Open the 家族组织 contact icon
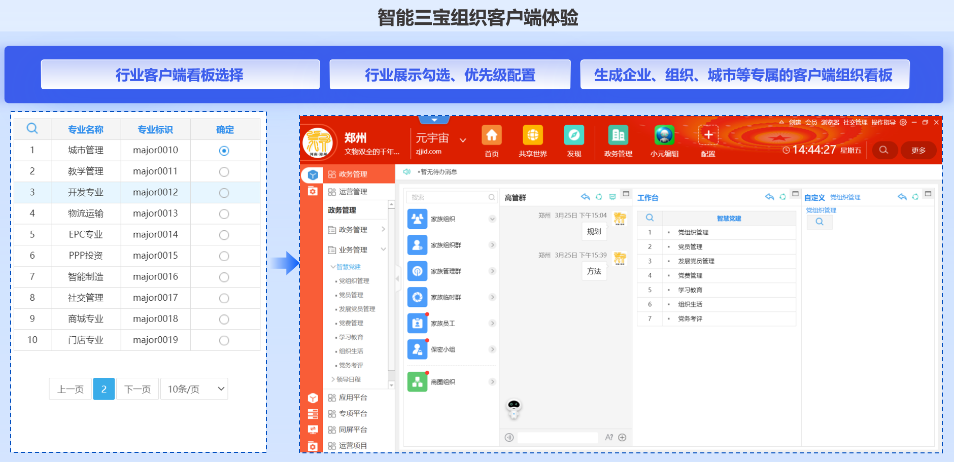 point(417,219)
